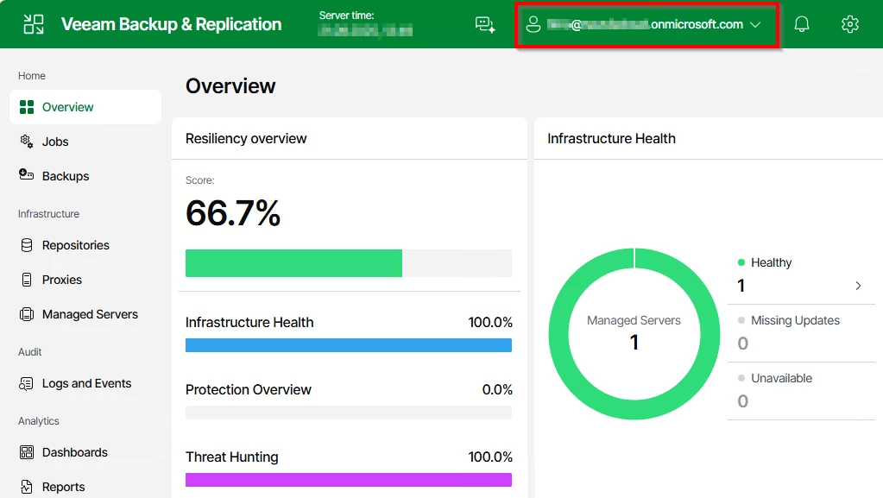This screenshot has height=498, width=883.
Task: Click the empty Protection Overview bar
Action: pyautogui.click(x=349, y=413)
